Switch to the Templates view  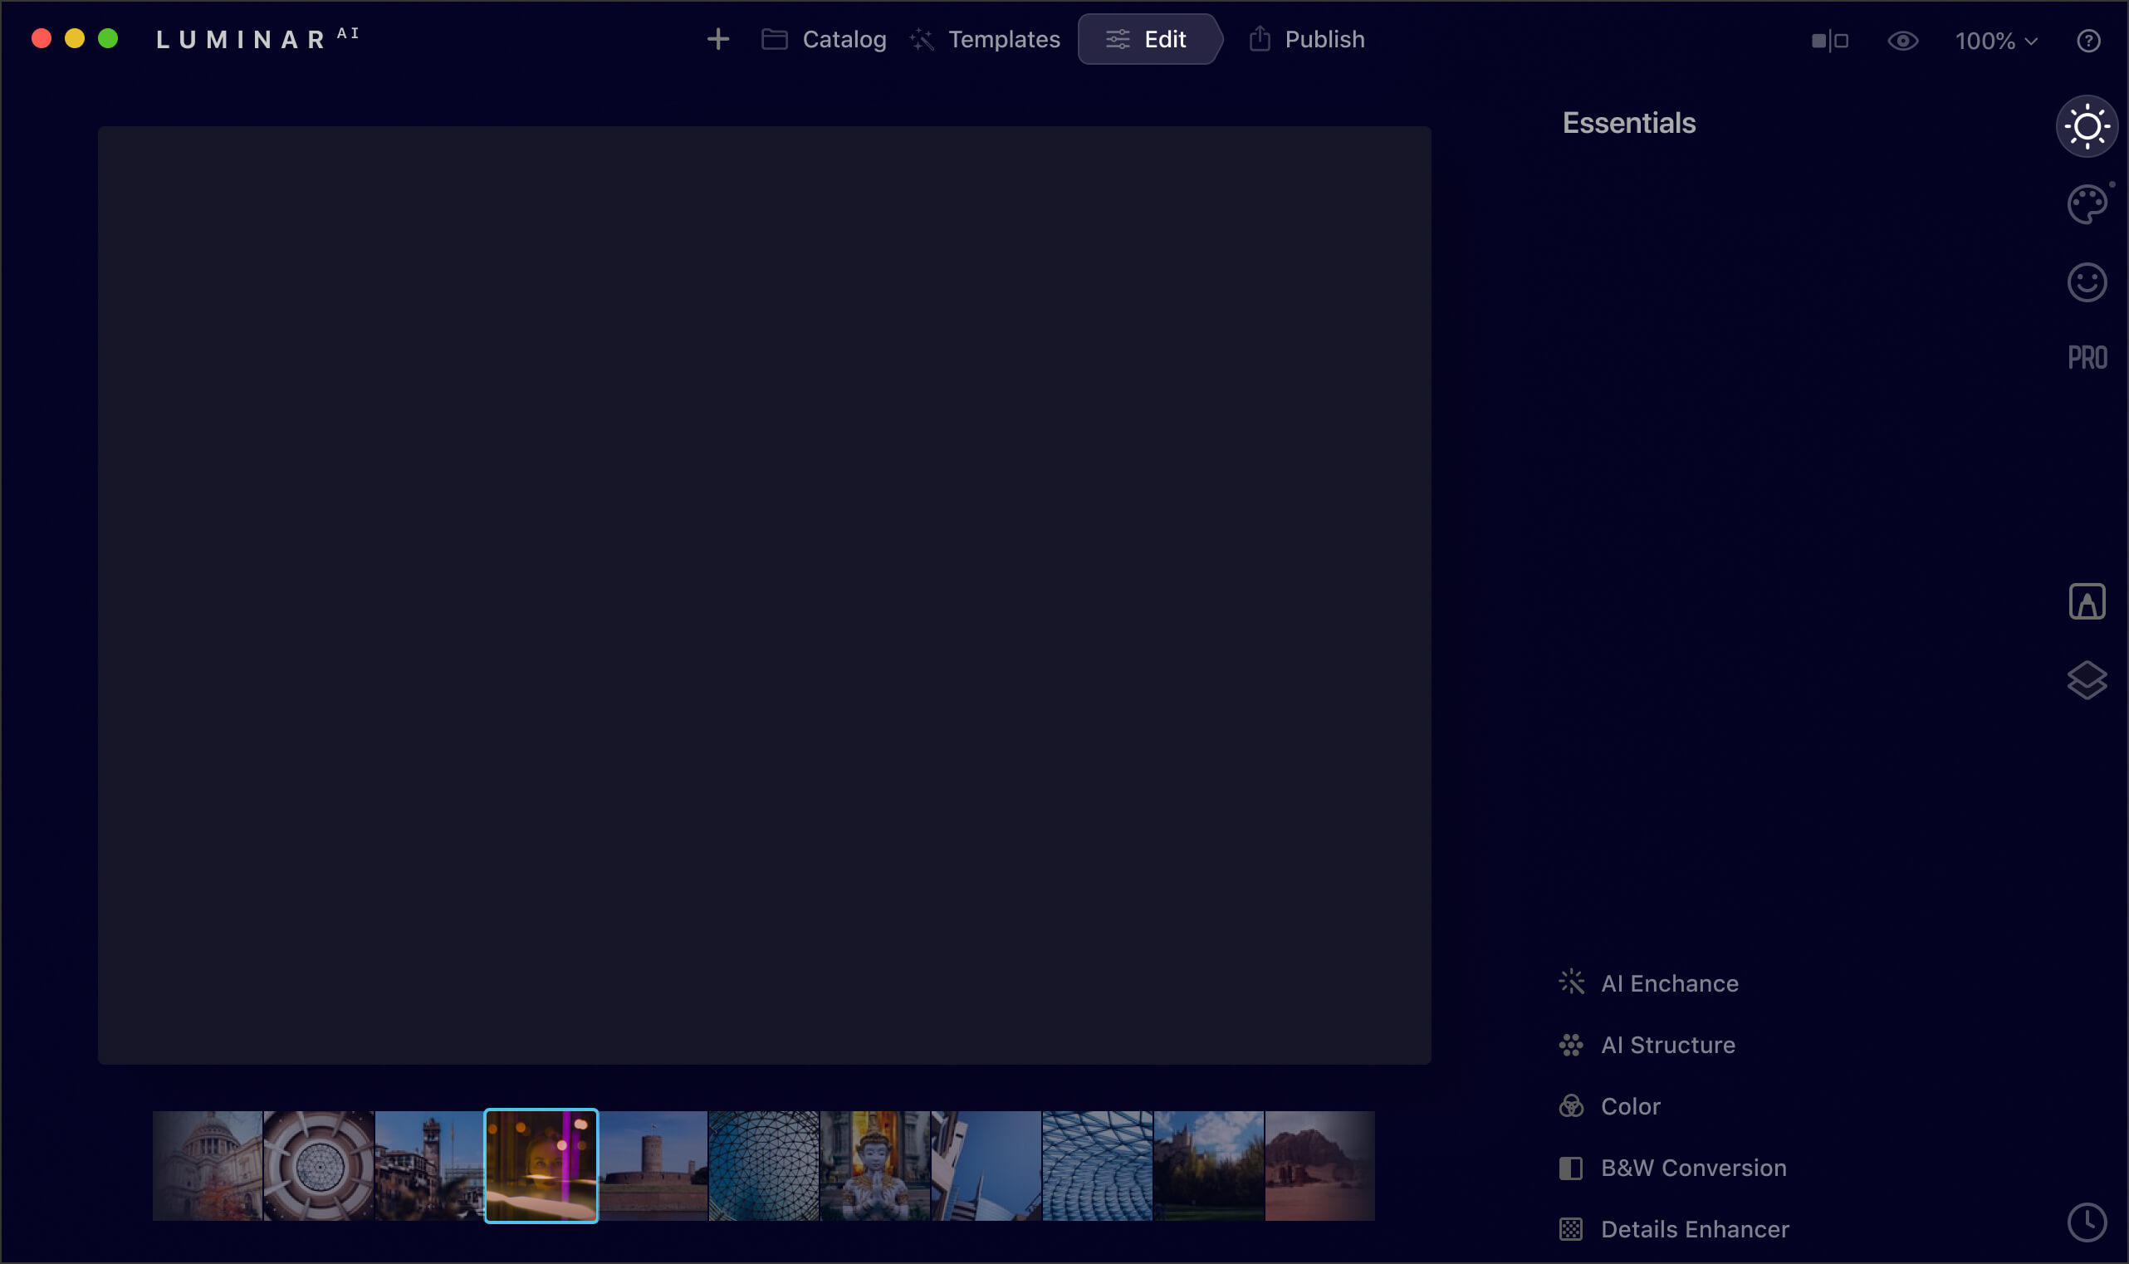984,39
